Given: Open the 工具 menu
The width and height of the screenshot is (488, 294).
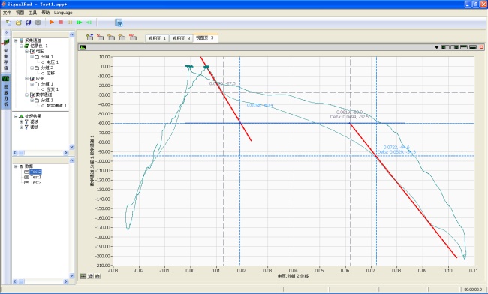Looking at the screenshot, I should [x=33, y=13].
